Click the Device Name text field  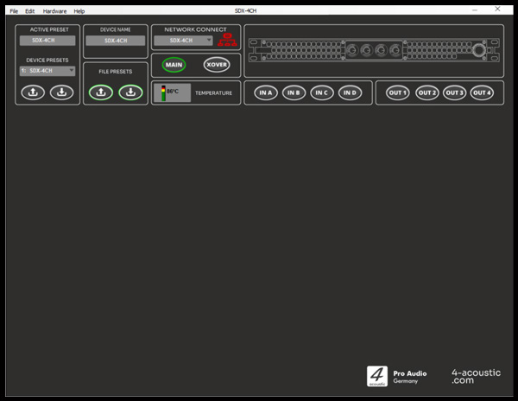[x=116, y=41]
